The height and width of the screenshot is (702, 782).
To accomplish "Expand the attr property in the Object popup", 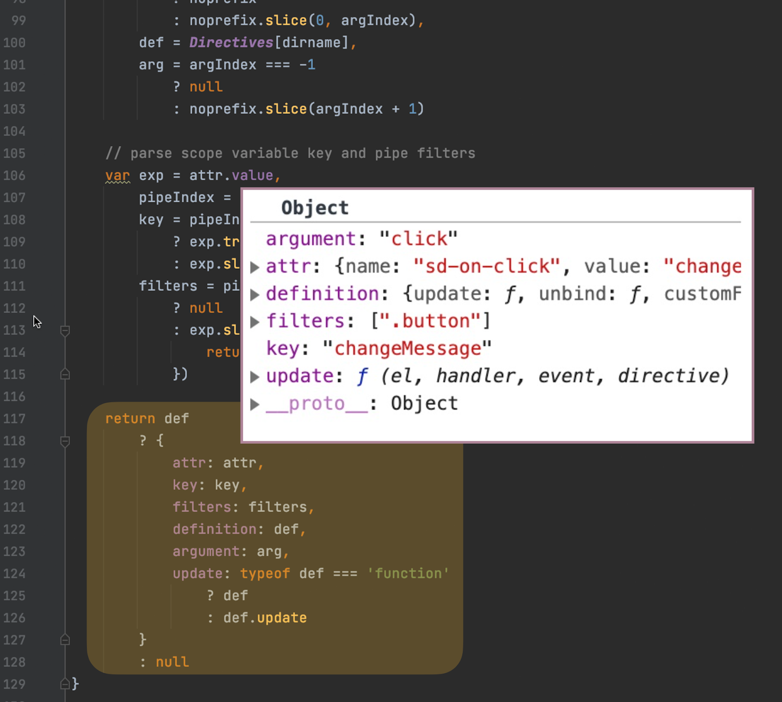I will coord(255,267).
